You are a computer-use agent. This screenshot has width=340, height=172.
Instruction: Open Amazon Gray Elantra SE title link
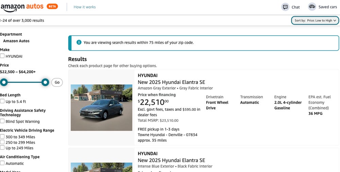(x=171, y=82)
